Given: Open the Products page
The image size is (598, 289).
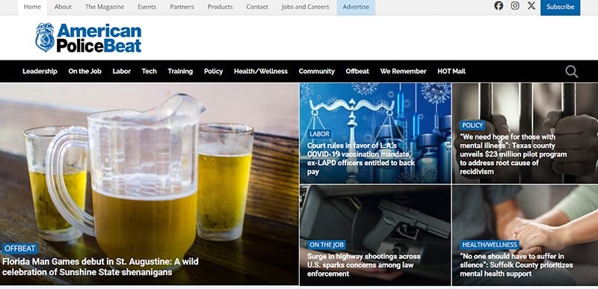Looking at the screenshot, I should (220, 7).
